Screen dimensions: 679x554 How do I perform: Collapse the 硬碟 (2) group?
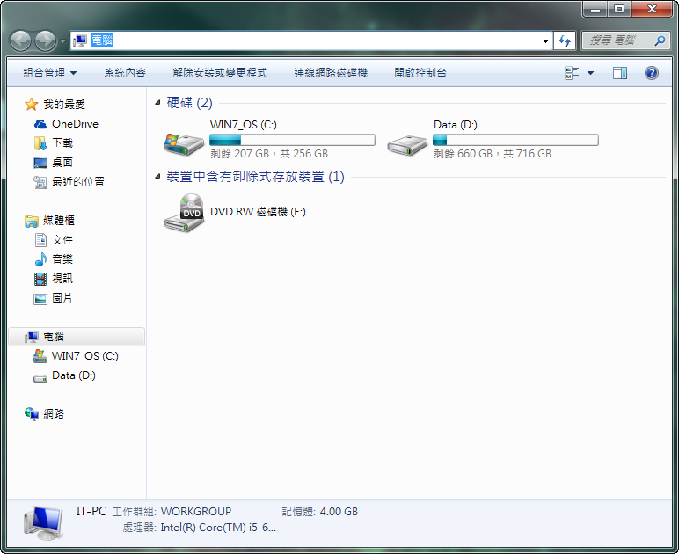click(x=157, y=103)
